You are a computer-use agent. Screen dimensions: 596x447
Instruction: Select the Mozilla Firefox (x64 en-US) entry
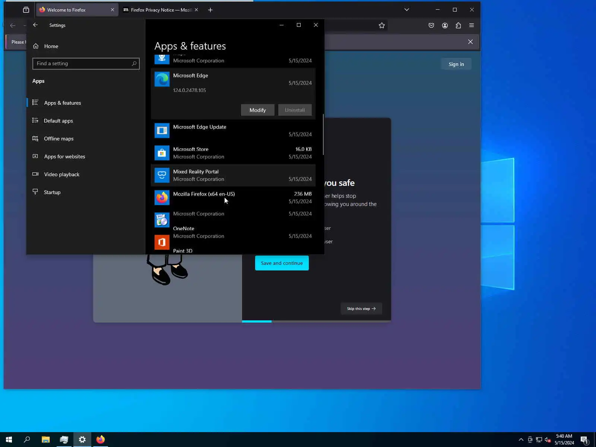233,198
